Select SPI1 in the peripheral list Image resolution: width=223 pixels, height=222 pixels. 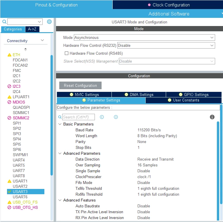[17, 123]
